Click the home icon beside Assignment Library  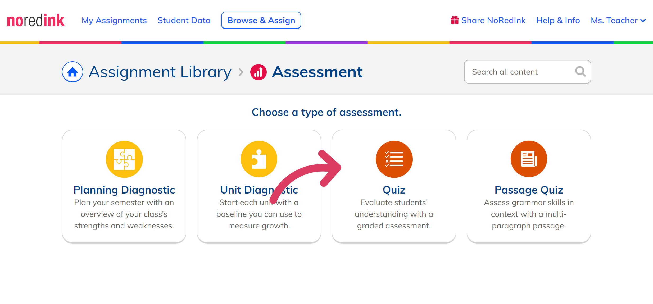point(72,72)
